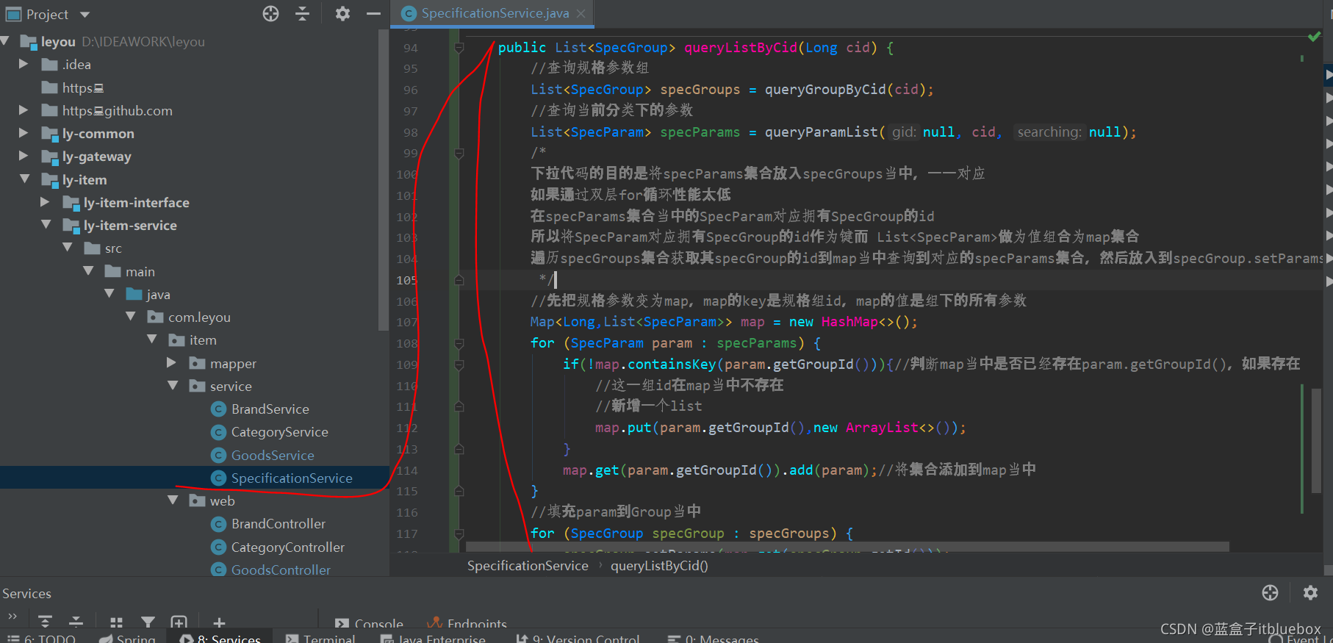Screen dimensions: 1333x643
Task: Open CategoryService class in tree
Action: tap(279, 431)
